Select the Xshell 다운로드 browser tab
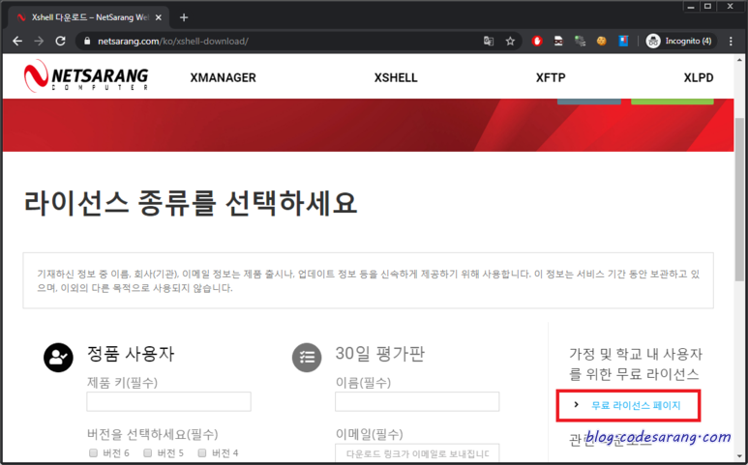 click(x=88, y=17)
